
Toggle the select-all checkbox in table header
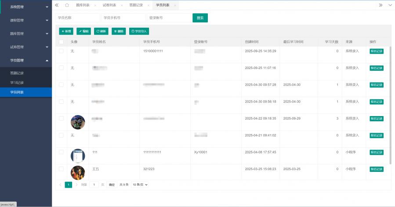(x=62, y=42)
